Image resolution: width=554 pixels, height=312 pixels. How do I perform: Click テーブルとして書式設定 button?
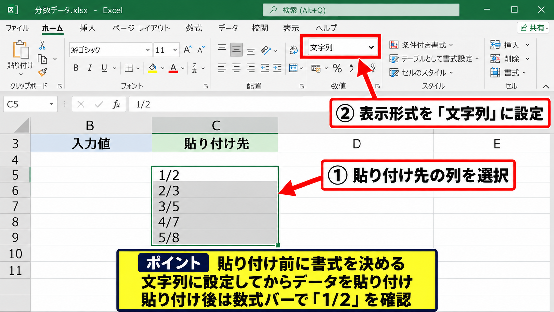coord(434,59)
